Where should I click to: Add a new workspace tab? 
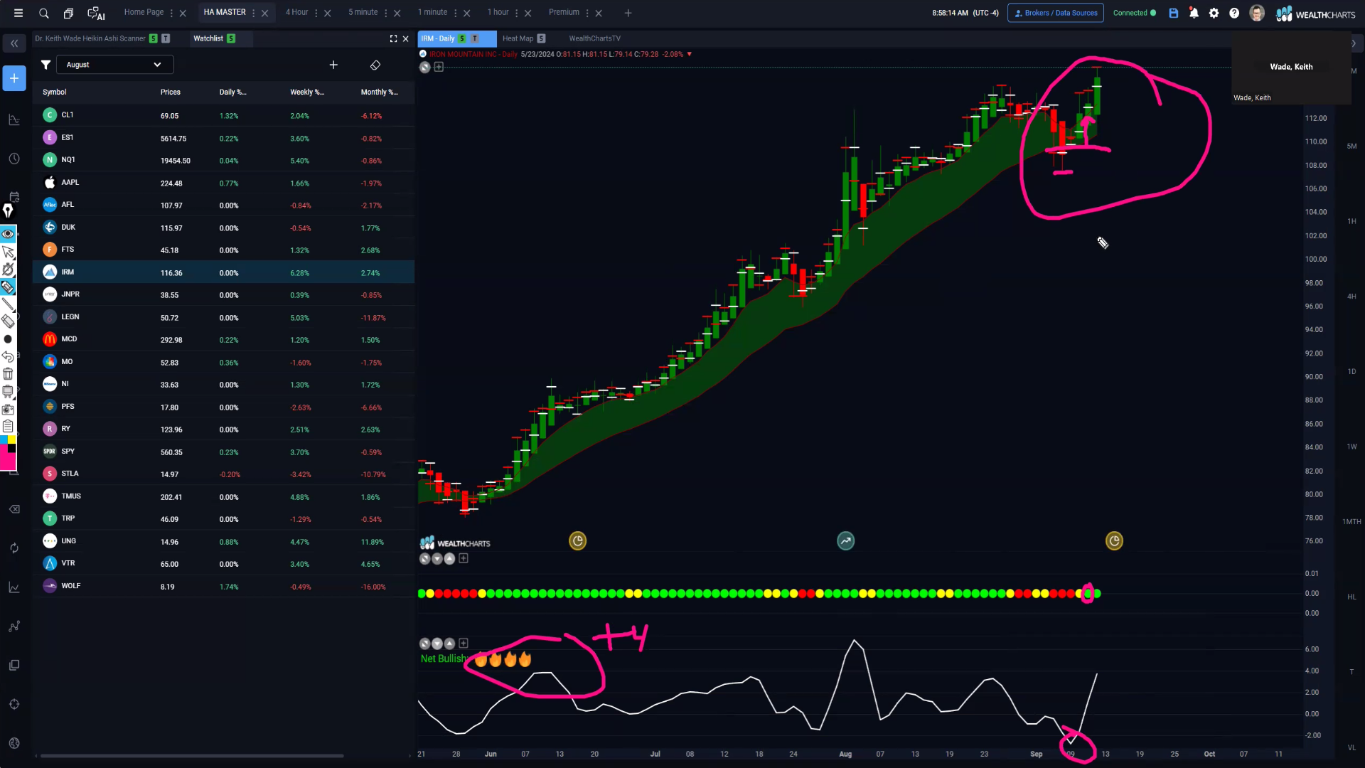(x=628, y=13)
